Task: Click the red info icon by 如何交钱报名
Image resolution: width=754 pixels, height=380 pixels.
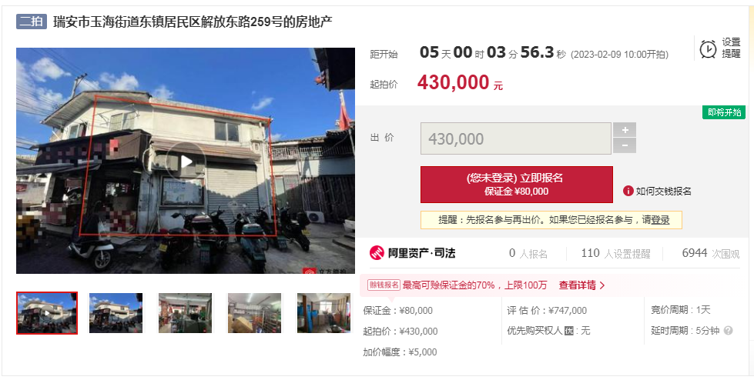Action: pos(628,191)
